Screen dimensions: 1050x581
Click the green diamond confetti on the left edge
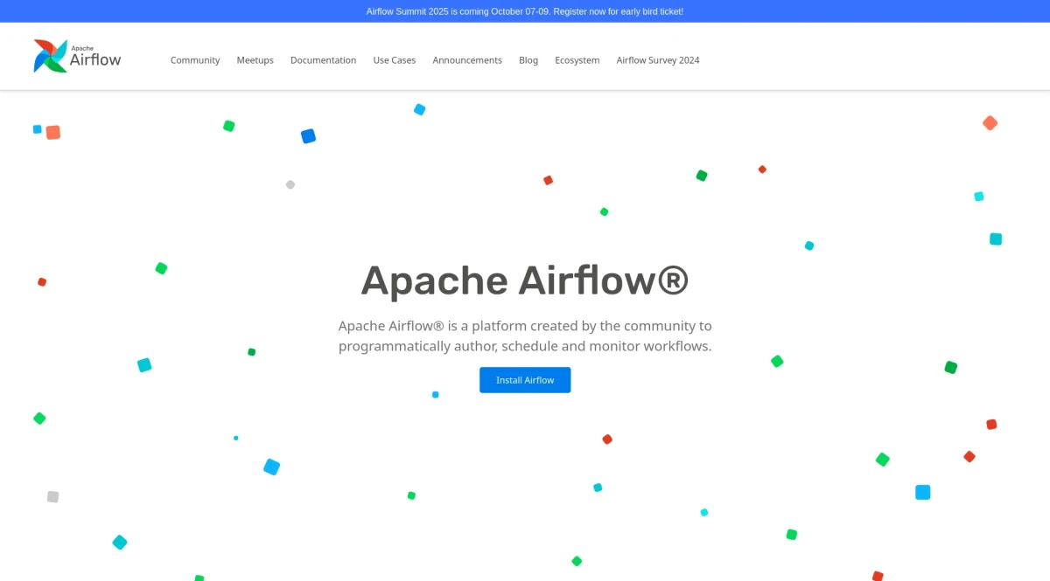coord(38,418)
